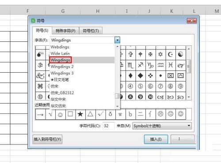Select the last recent smiley face

[180, 114]
